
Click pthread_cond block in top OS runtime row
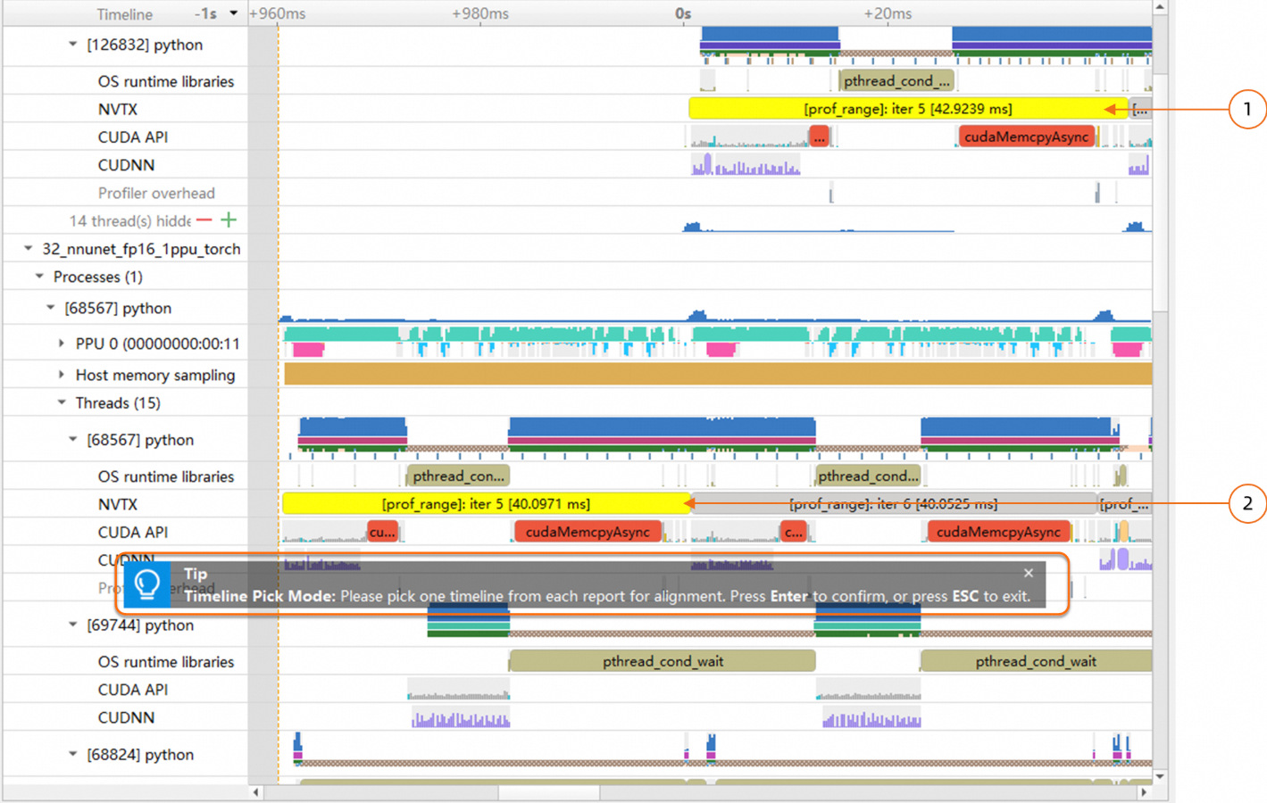(896, 81)
